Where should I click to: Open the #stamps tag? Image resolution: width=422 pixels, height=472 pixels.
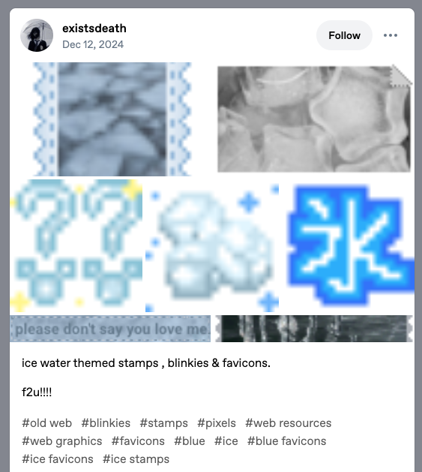click(x=163, y=423)
